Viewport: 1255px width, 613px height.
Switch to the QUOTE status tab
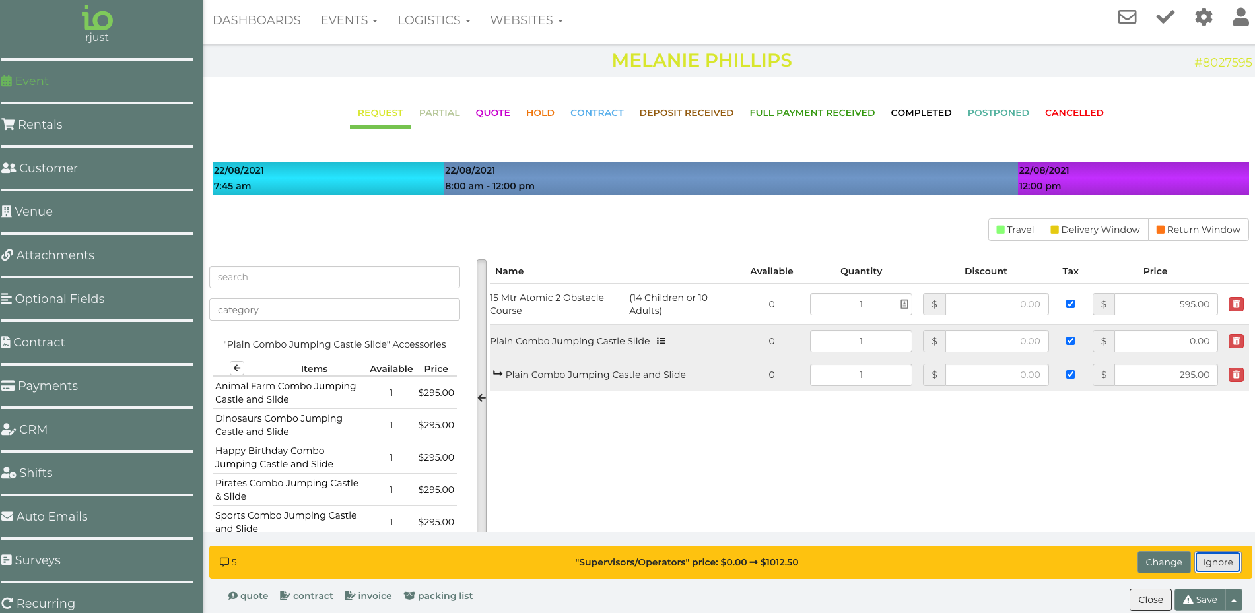pyautogui.click(x=492, y=113)
